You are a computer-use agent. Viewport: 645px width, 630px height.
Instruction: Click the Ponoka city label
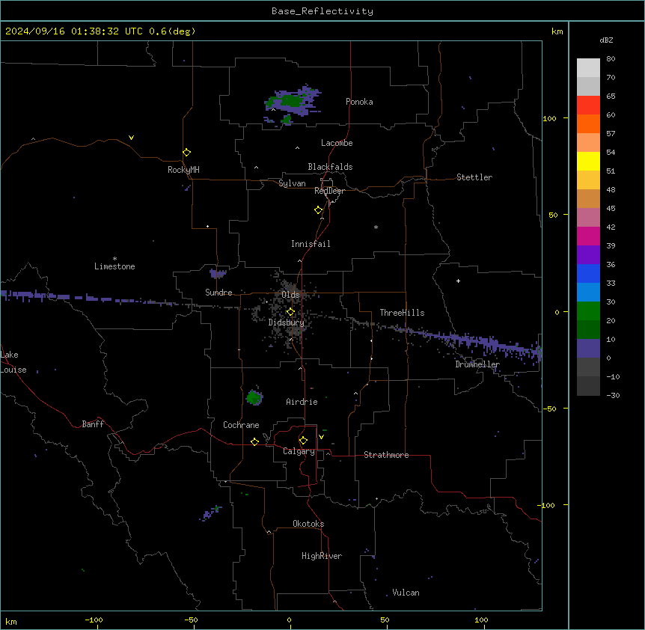point(359,102)
